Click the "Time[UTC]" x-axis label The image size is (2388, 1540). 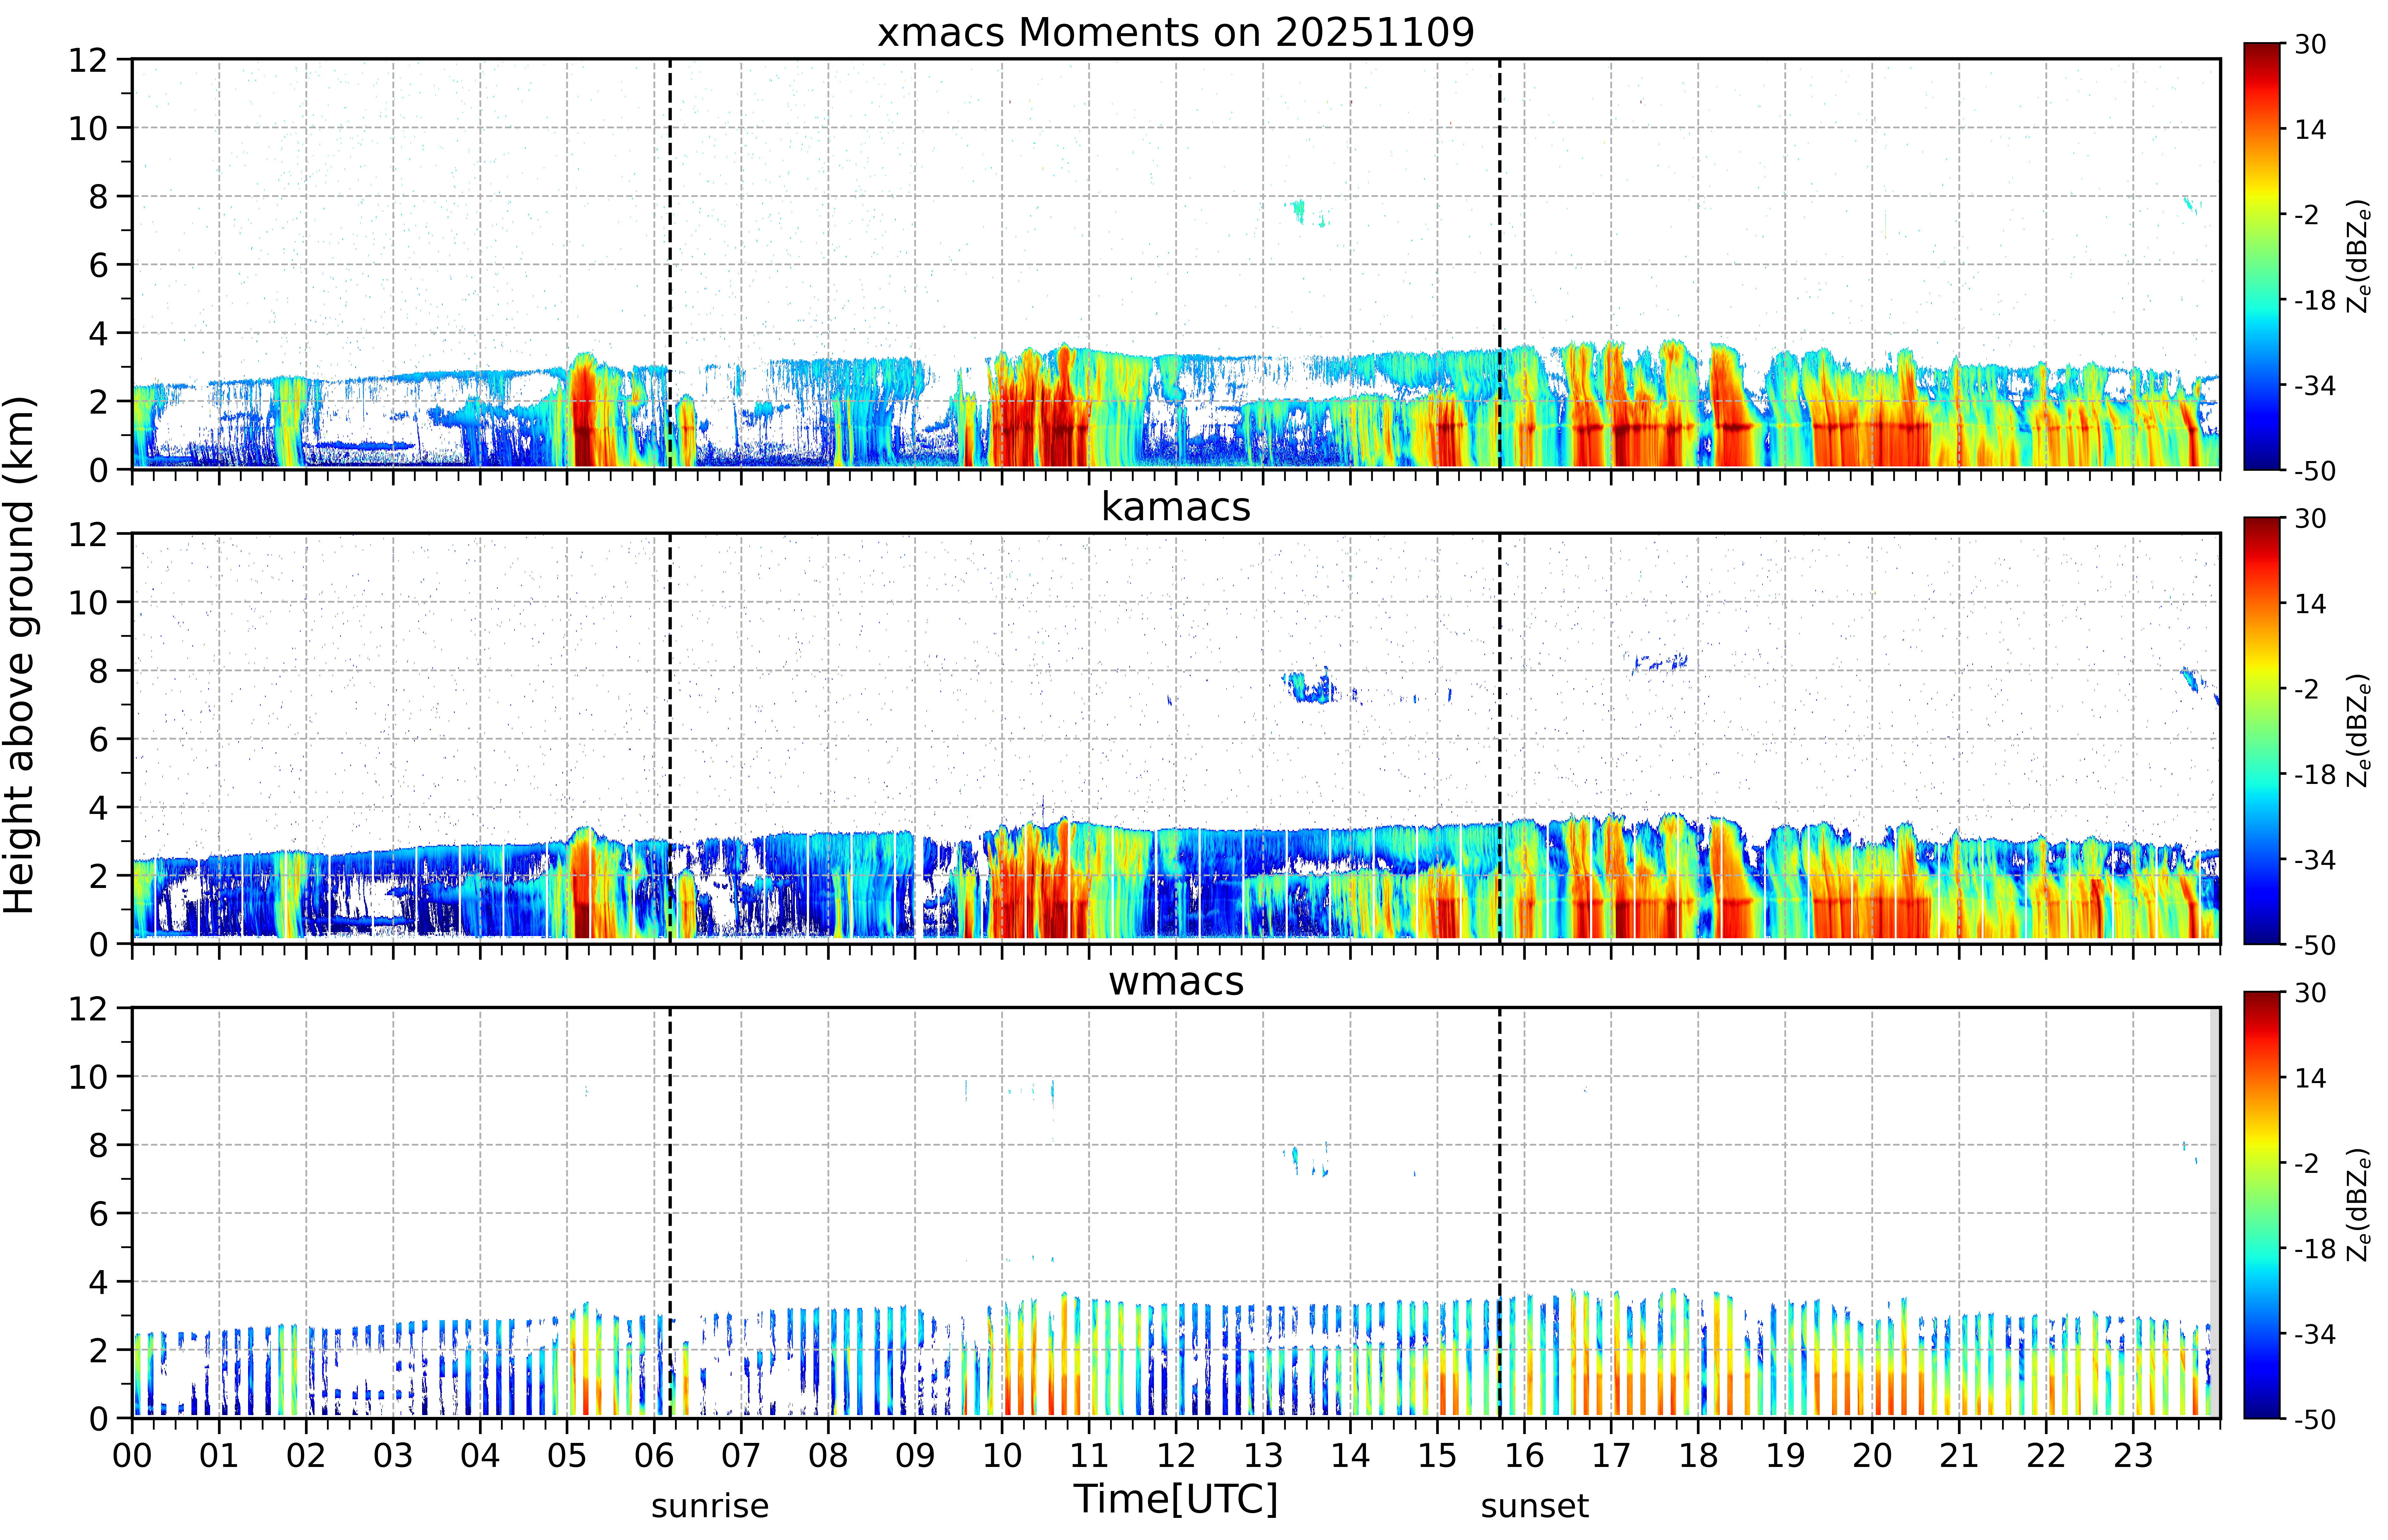[1175, 1499]
